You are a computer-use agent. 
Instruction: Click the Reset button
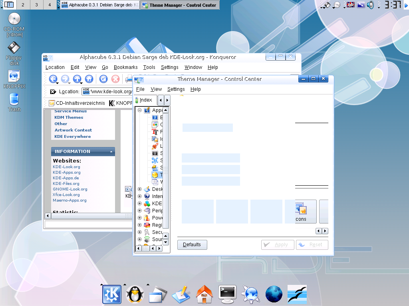312,245
